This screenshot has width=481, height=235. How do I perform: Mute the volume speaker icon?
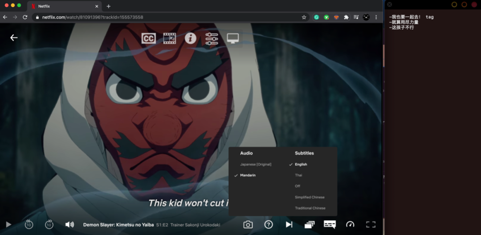click(69, 225)
